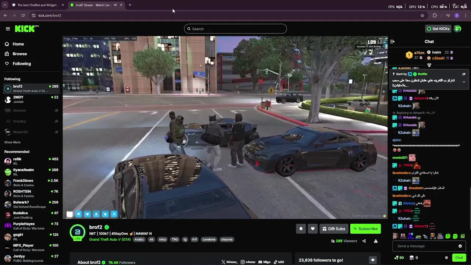Screen dimensions: 471x265
Task: Open browser tab search dropdown
Action: coord(4,5)
